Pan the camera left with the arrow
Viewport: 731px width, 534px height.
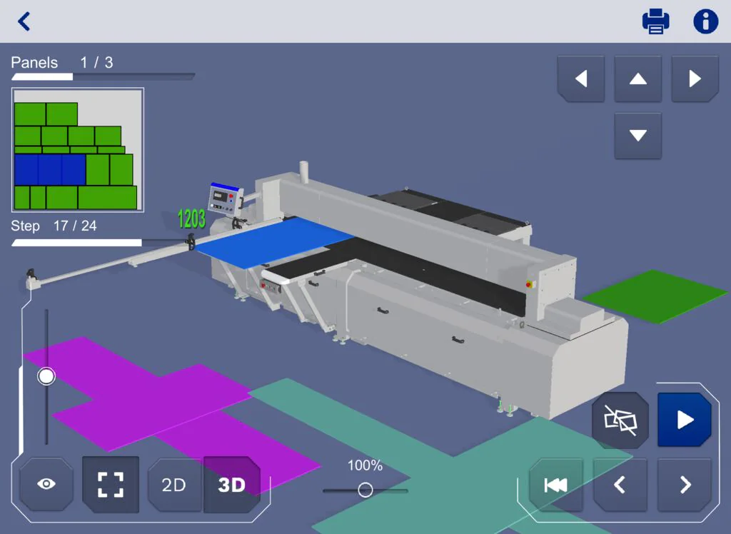click(580, 79)
